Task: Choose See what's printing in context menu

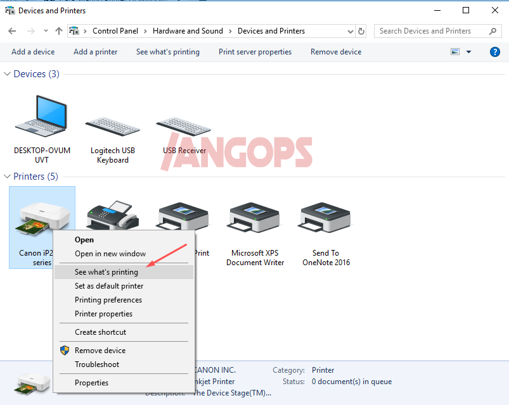Action: pos(124,272)
